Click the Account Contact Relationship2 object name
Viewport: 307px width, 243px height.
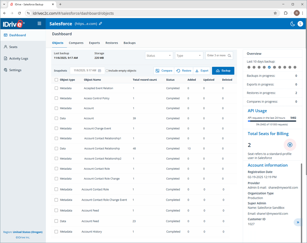(103, 158)
